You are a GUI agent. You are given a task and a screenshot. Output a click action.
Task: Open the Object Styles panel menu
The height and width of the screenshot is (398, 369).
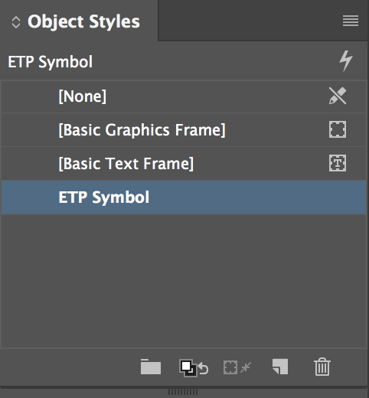351,21
